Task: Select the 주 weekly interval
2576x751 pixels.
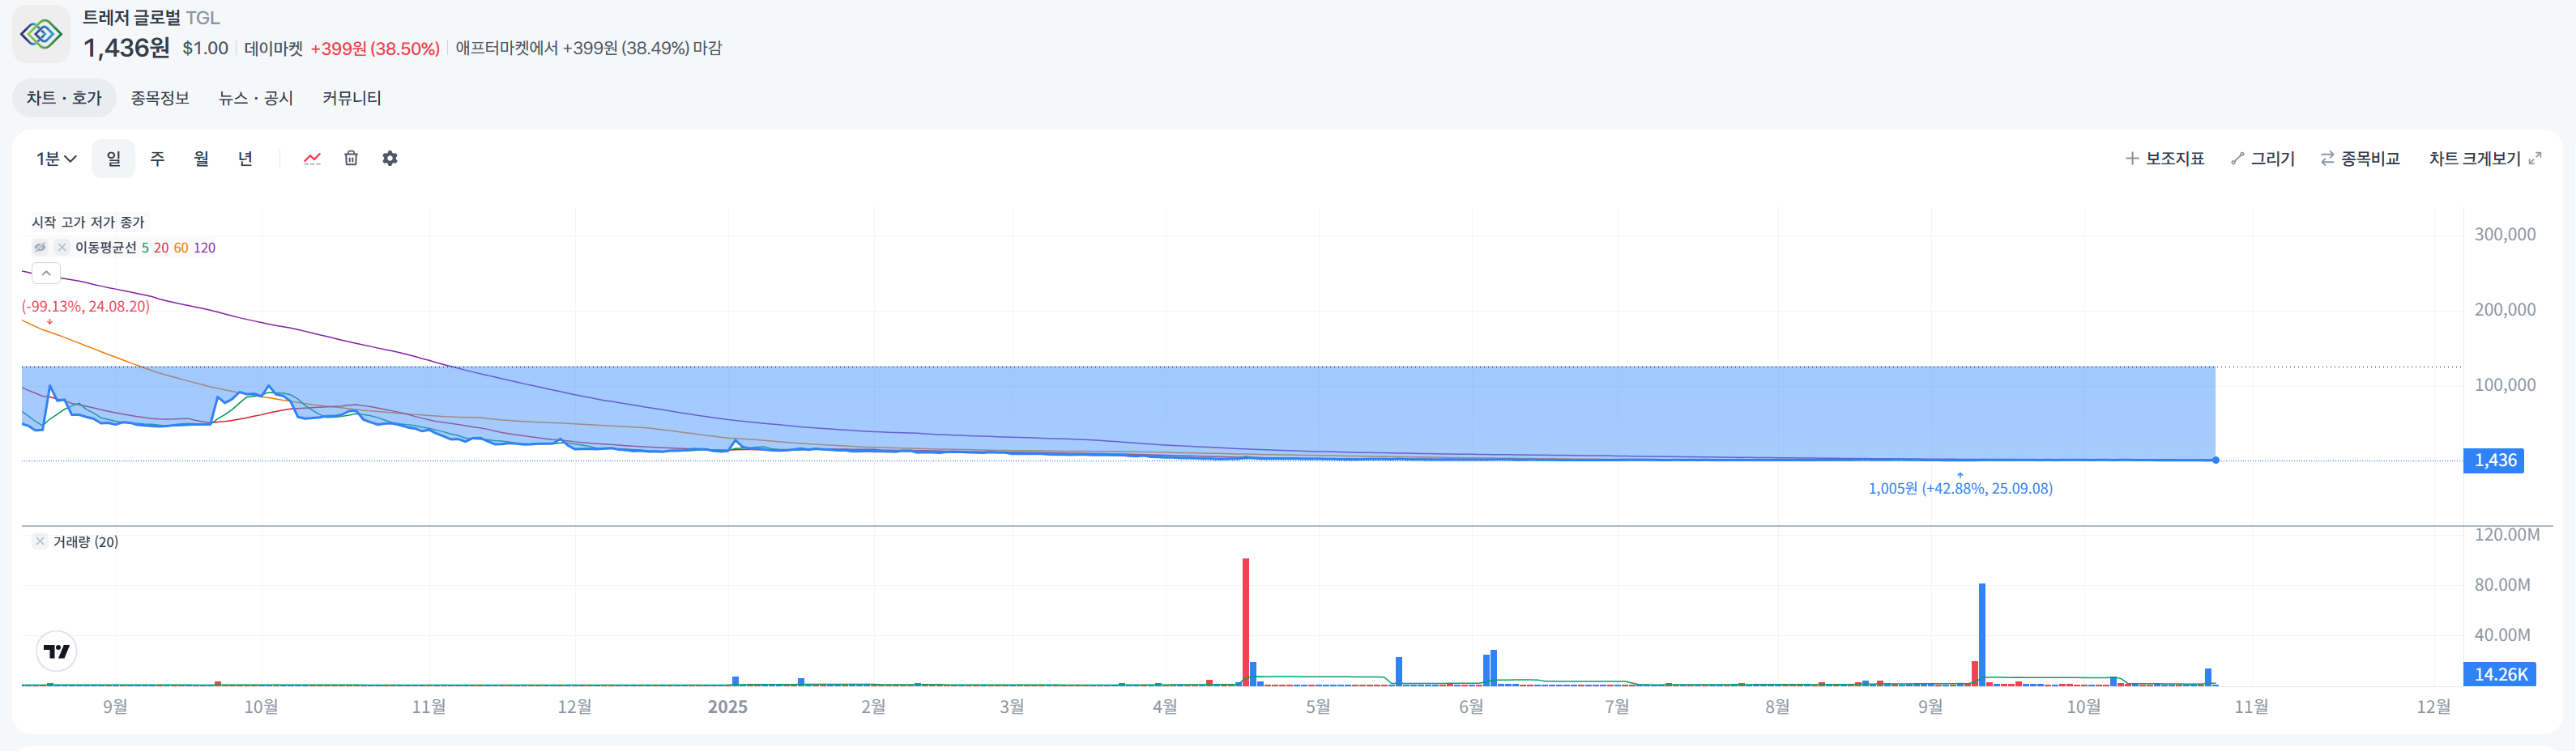Action: (157, 159)
